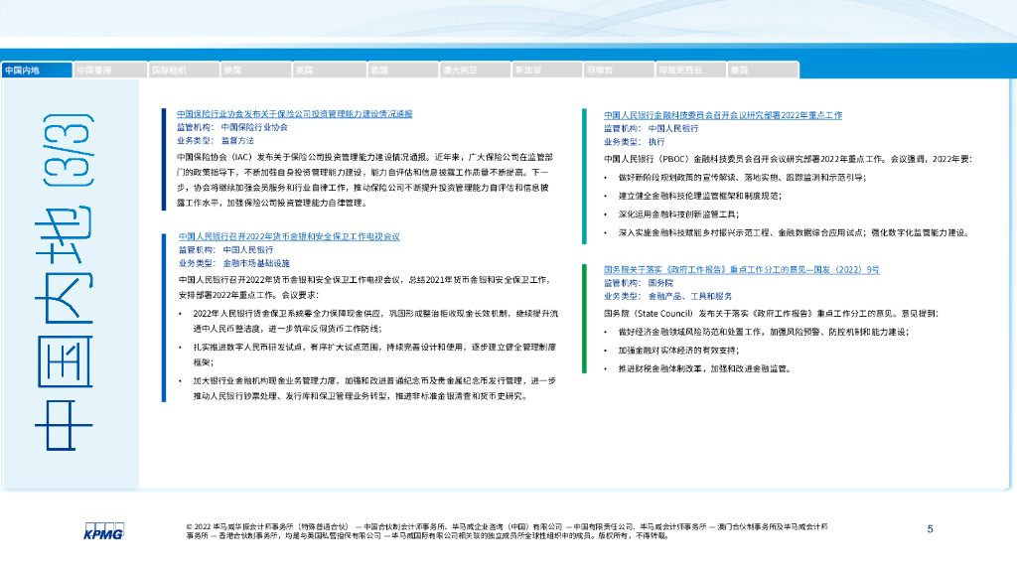Click bullet 建立健全金融科技伦理监管框架和制度规范

click(x=700, y=196)
